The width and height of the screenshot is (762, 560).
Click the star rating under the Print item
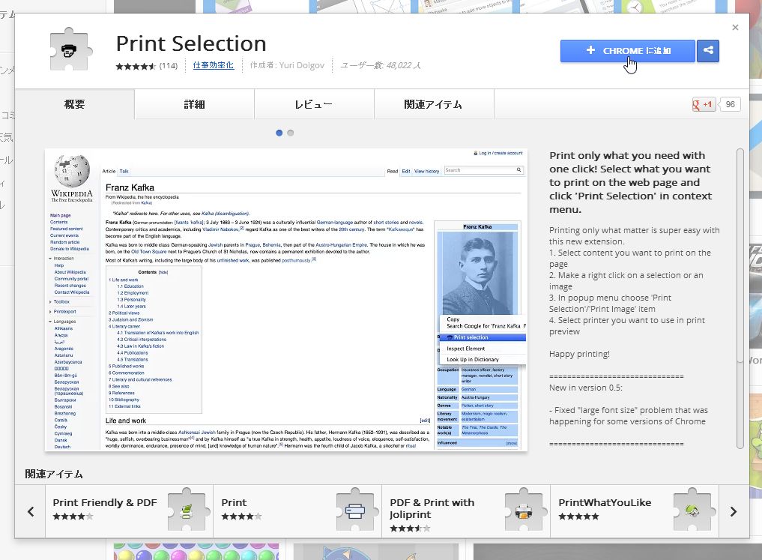[x=241, y=517]
